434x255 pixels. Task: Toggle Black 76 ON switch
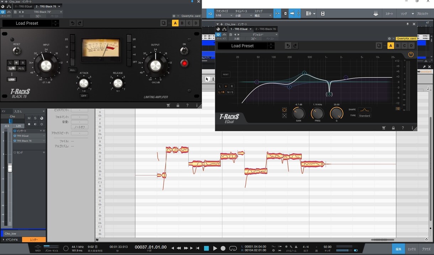184,51
